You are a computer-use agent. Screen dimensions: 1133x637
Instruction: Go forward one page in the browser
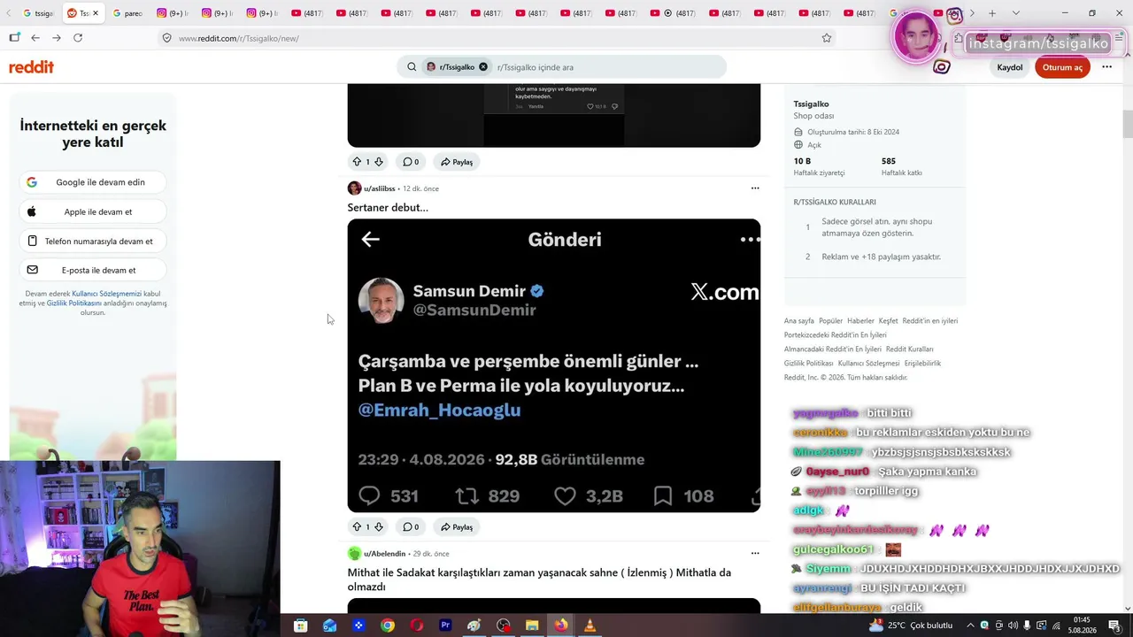(57, 38)
